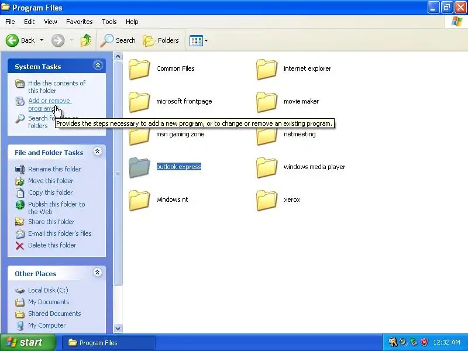Click Publish this folder to the Web
The image size is (468, 351).
pos(56,208)
